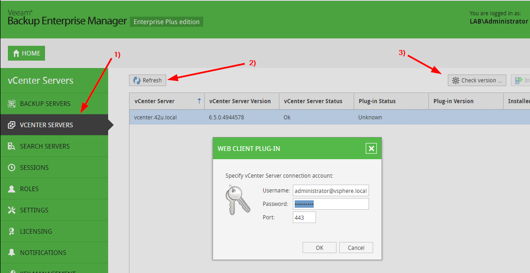This screenshot has height=273, width=530.
Task: Sort by Plug-in Version column
Action: point(466,101)
